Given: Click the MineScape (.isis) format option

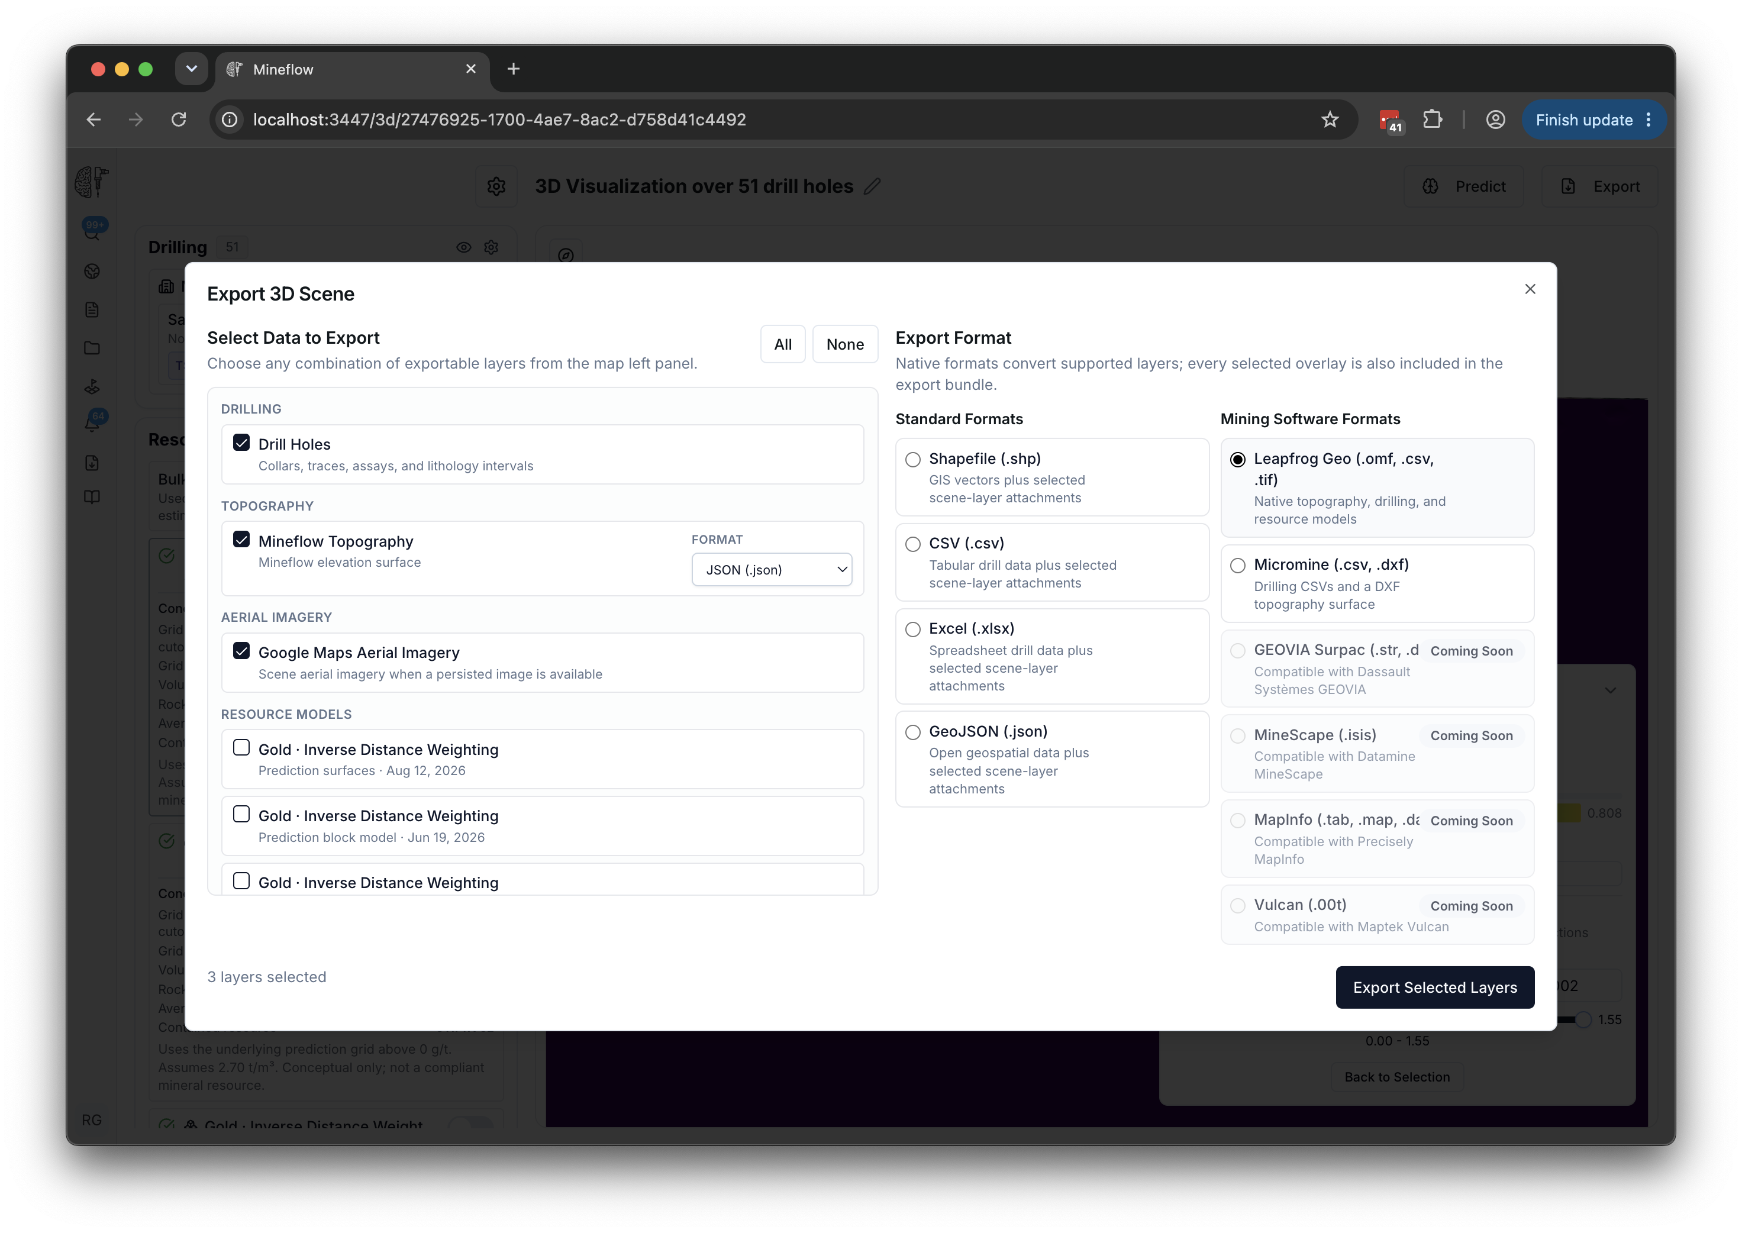Looking at the screenshot, I should [1377, 754].
